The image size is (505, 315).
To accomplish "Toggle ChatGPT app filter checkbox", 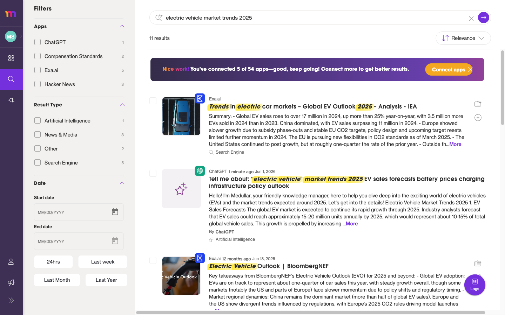I will (38, 42).
